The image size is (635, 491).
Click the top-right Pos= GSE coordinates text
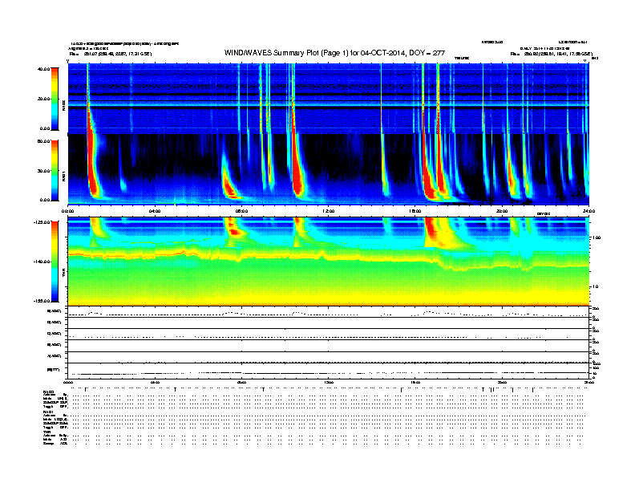point(551,54)
